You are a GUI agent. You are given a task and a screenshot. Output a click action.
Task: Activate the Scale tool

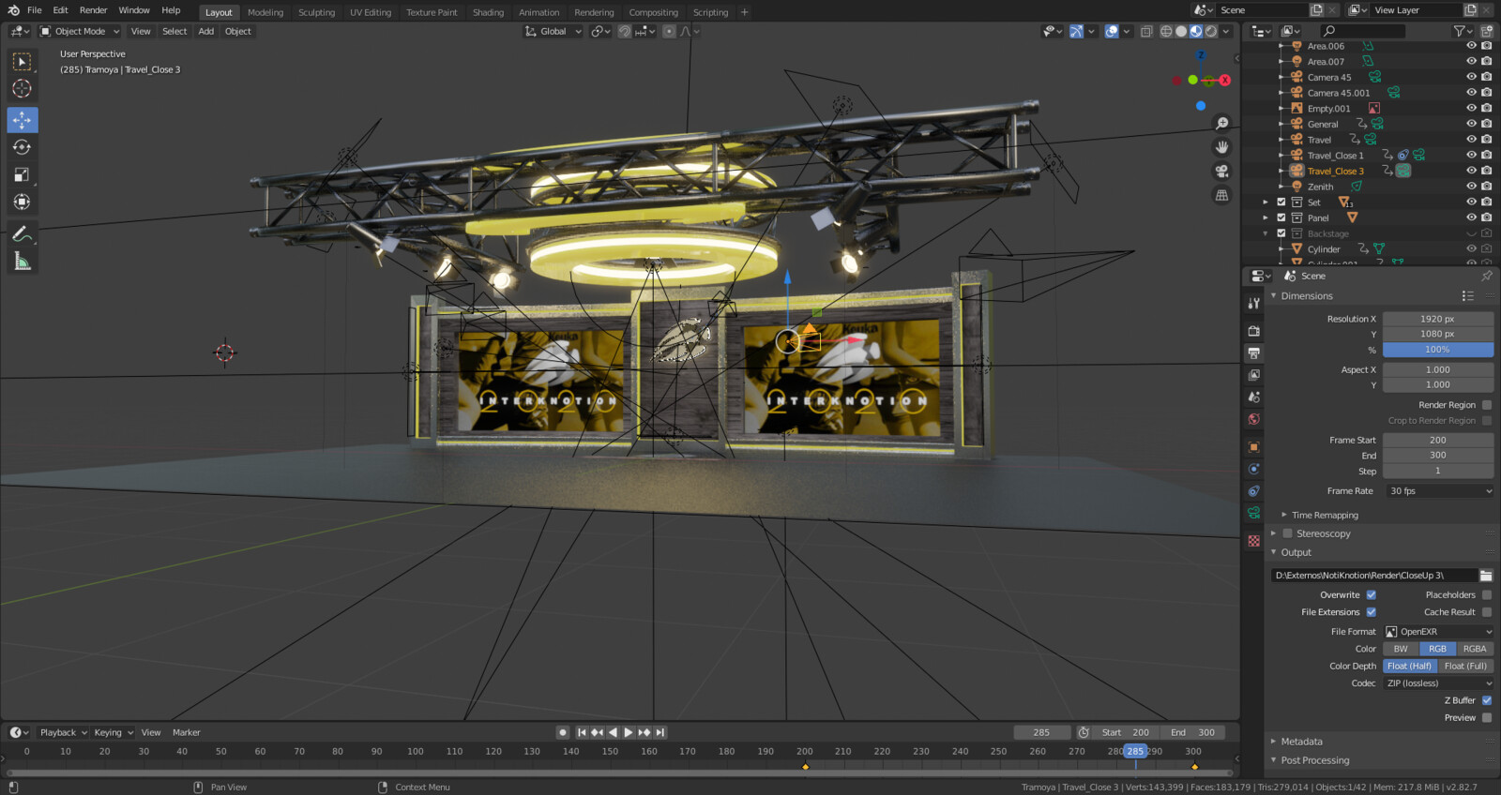(22, 174)
